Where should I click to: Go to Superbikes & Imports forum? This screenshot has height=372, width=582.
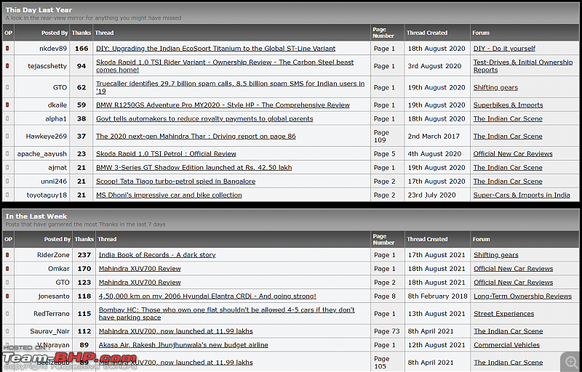508,105
